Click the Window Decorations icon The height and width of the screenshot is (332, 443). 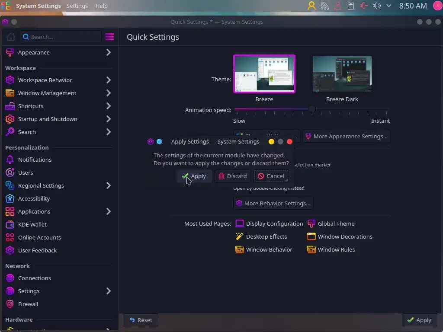point(311,236)
